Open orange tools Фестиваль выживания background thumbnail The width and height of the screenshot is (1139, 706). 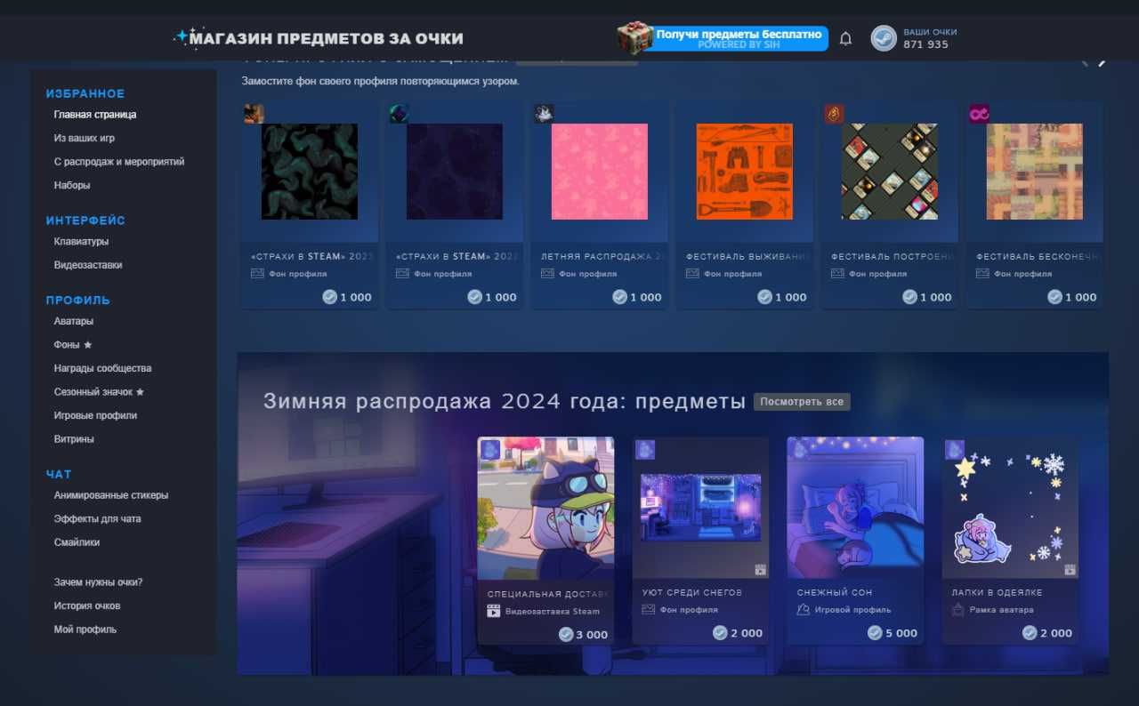coord(745,172)
